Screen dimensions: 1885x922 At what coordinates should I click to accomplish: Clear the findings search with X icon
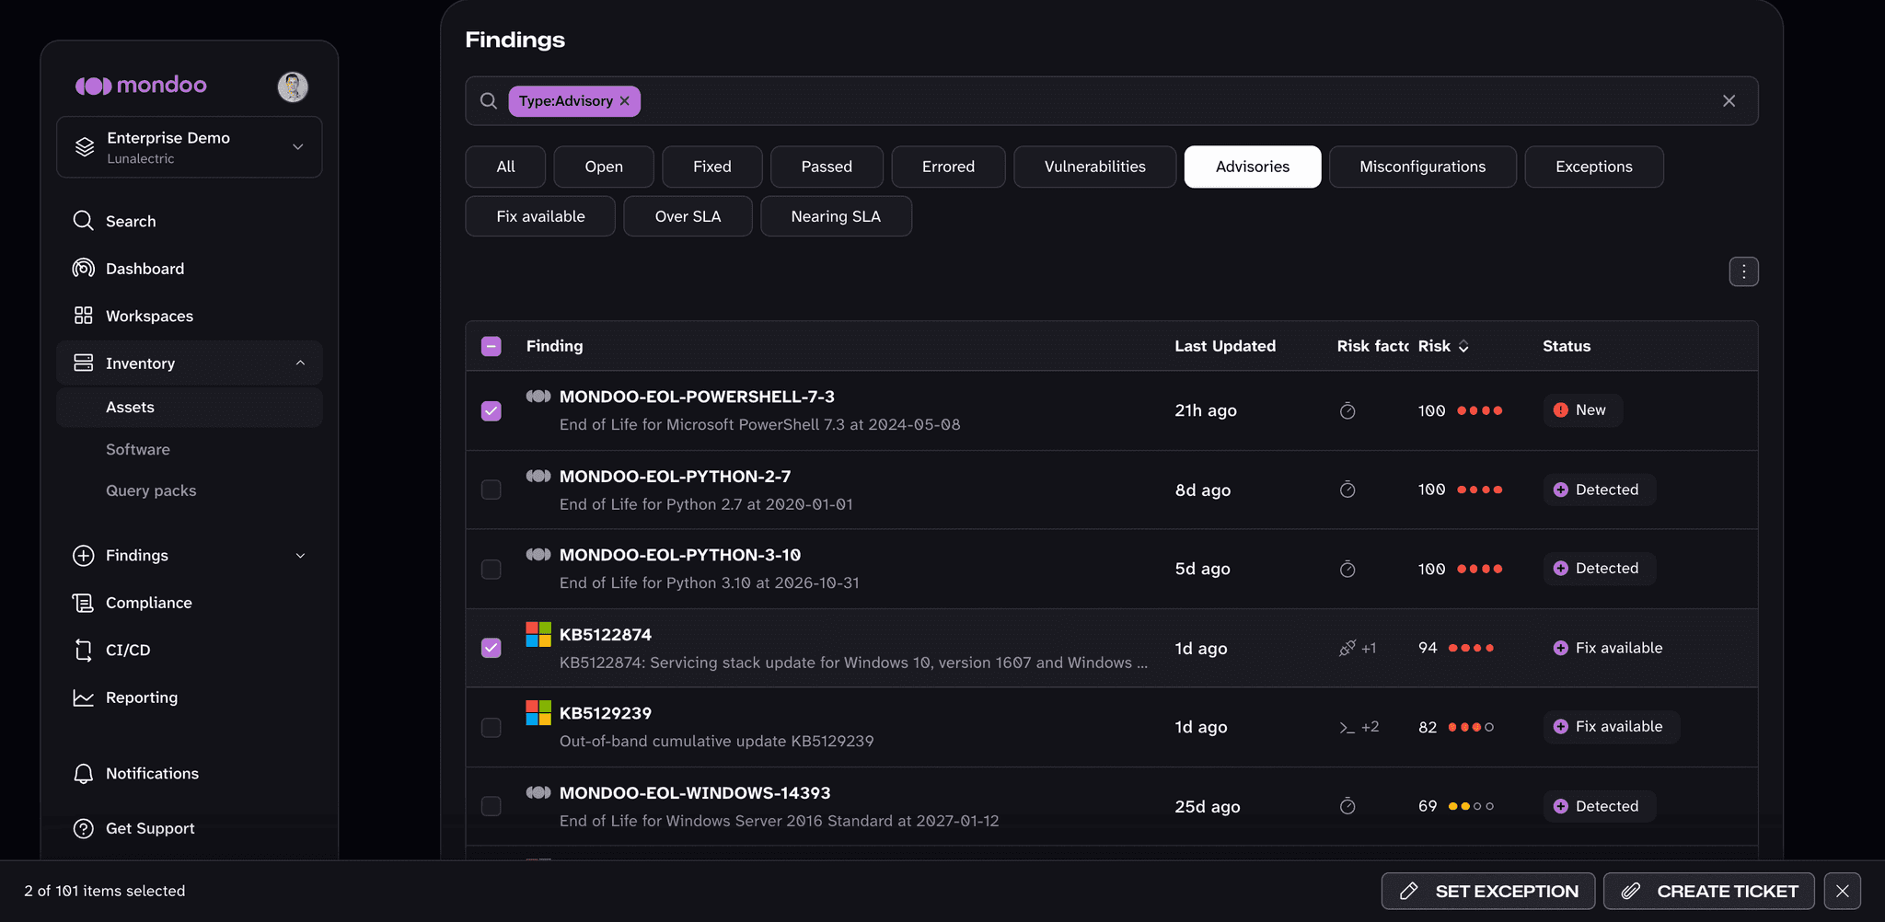point(1729,101)
